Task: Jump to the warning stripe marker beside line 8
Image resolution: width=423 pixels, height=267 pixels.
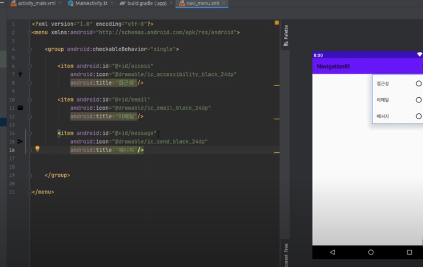Action: click(277, 85)
